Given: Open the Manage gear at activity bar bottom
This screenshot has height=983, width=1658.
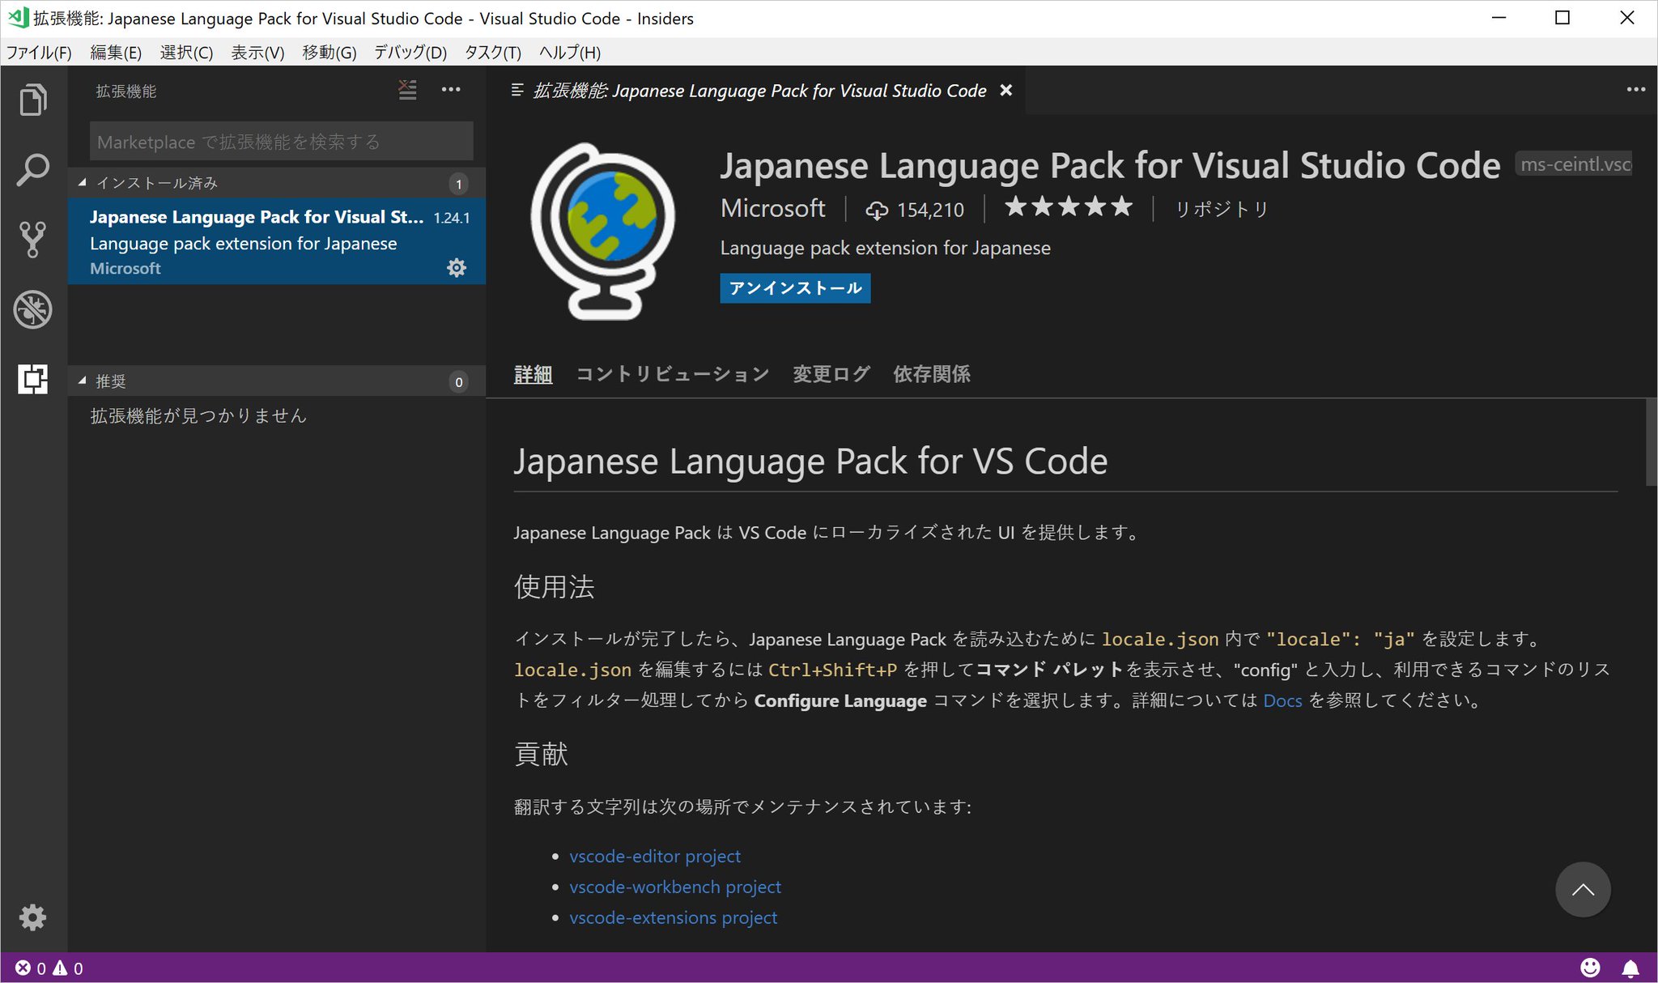Looking at the screenshot, I should point(33,917).
